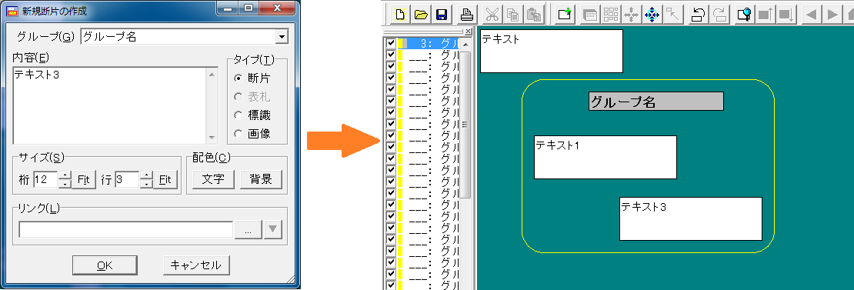Open the グループ combo box dropdown arrow
Image resolution: width=854 pixels, height=290 pixels.
[282, 37]
